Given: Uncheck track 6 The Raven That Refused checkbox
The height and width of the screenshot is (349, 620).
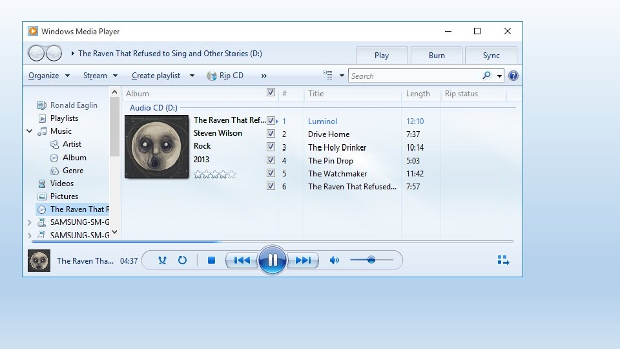Looking at the screenshot, I should click(271, 185).
